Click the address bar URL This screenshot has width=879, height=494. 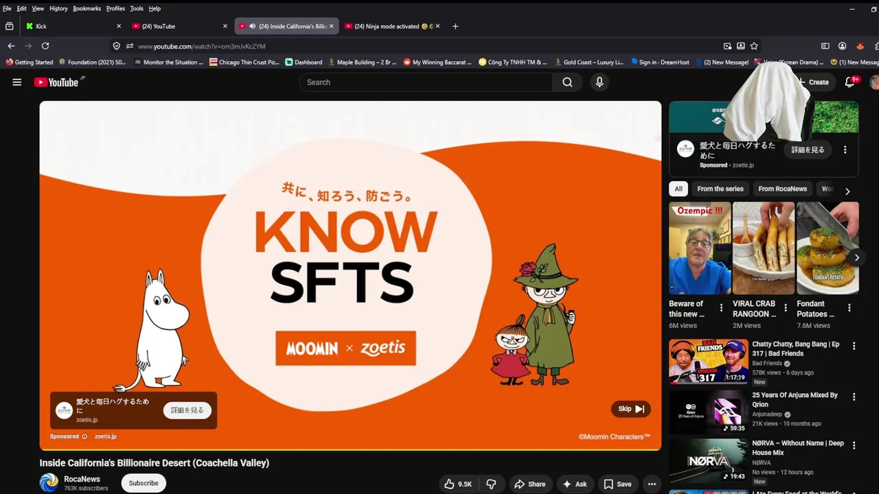click(x=201, y=46)
